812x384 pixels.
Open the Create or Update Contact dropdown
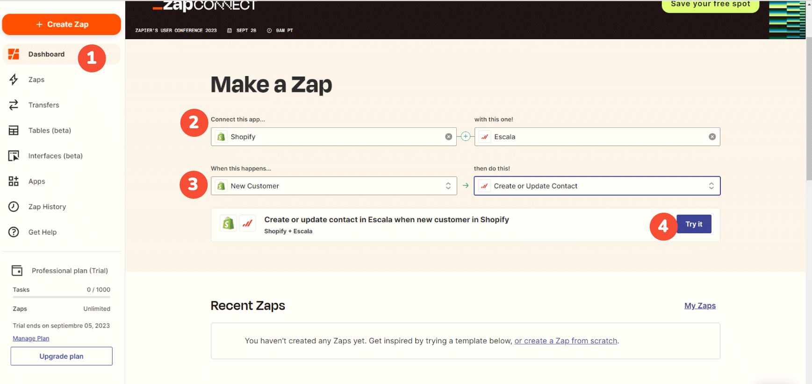click(597, 186)
